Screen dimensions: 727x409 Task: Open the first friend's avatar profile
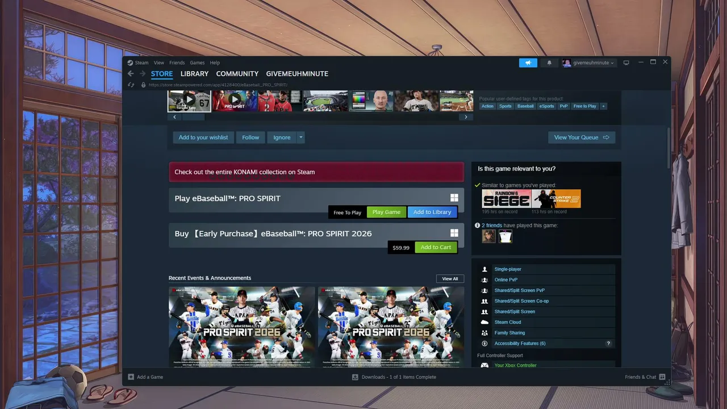tap(488, 236)
